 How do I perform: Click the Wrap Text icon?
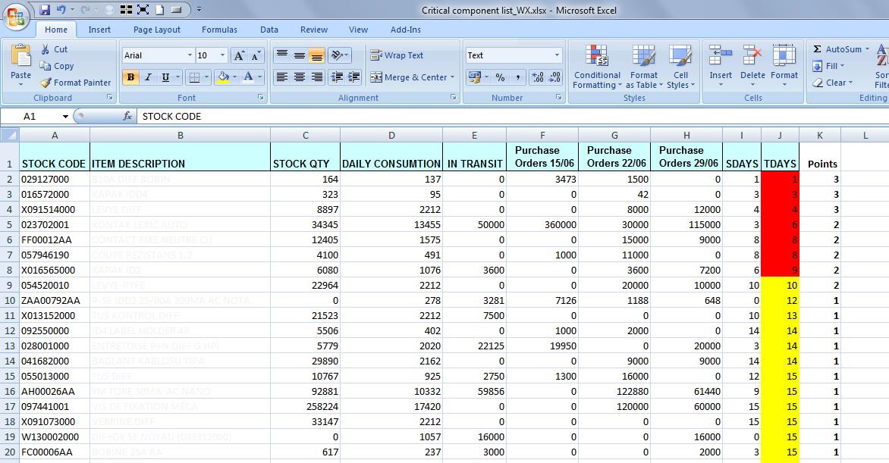[x=397, y=55]
